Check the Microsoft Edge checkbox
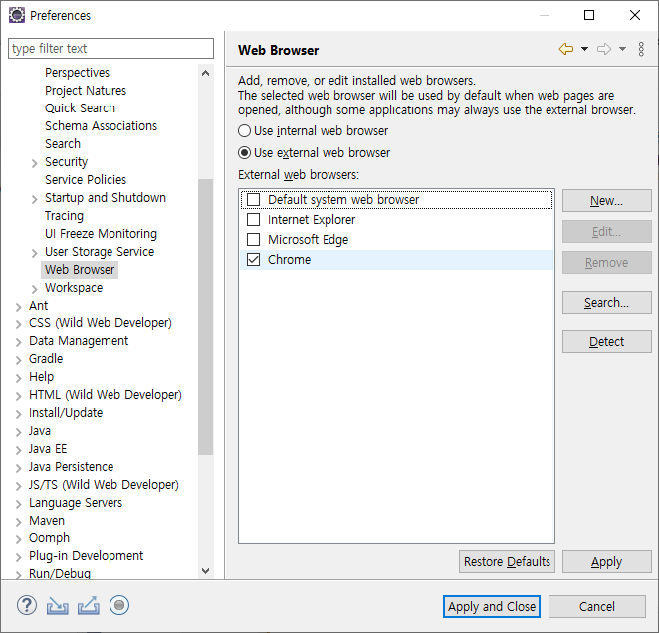The width and height of the screenshot is (659, 633). tap(254, 240)
